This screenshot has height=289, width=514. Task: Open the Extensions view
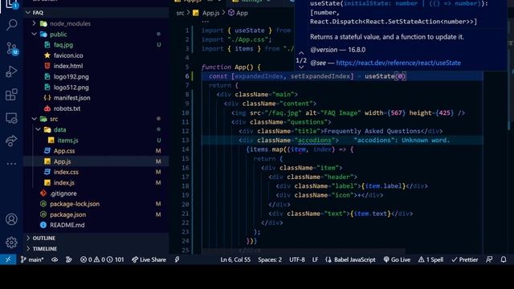click(11, 95)
